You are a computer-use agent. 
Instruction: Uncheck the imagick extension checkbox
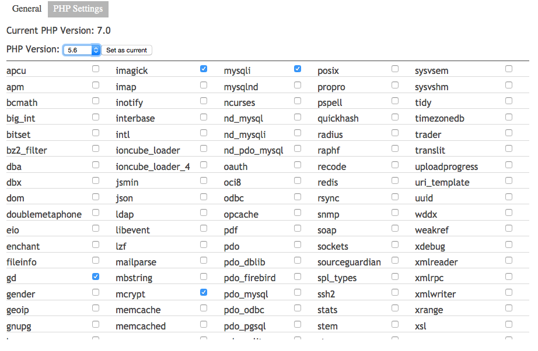[204, 69]
